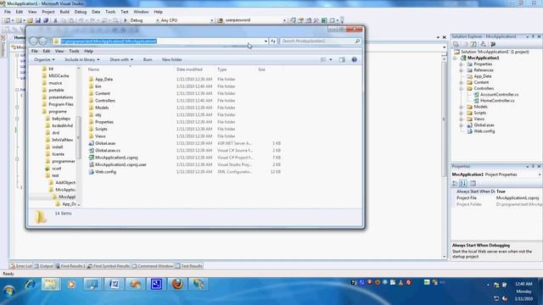The width and height of the screenshot is (543, 305).
Task: Open the Test Results tab
Action: (x=188, y=266)
